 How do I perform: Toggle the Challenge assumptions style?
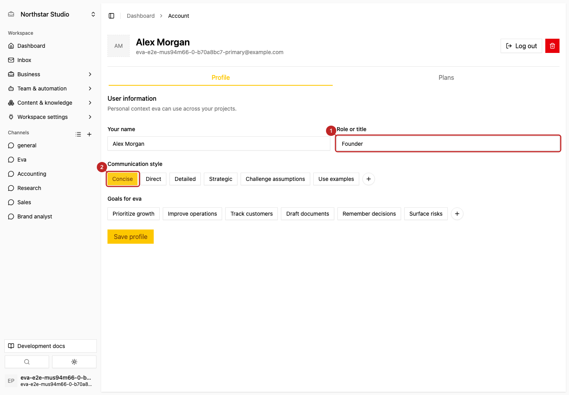(275, 179)
